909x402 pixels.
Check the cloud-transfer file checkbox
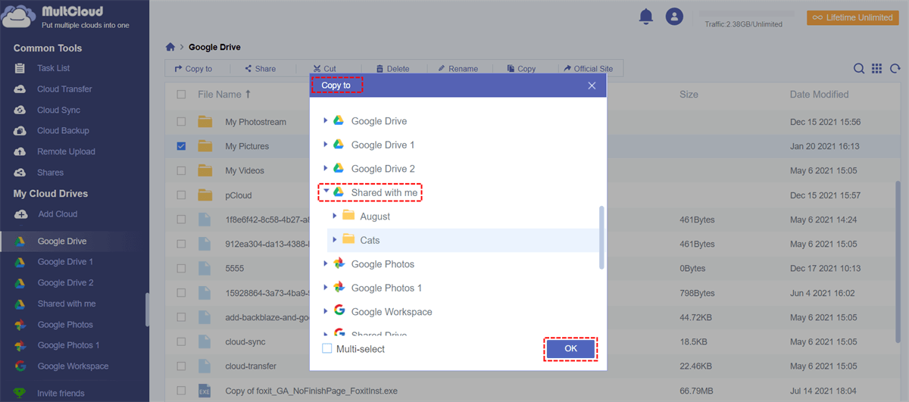[181, 366]
